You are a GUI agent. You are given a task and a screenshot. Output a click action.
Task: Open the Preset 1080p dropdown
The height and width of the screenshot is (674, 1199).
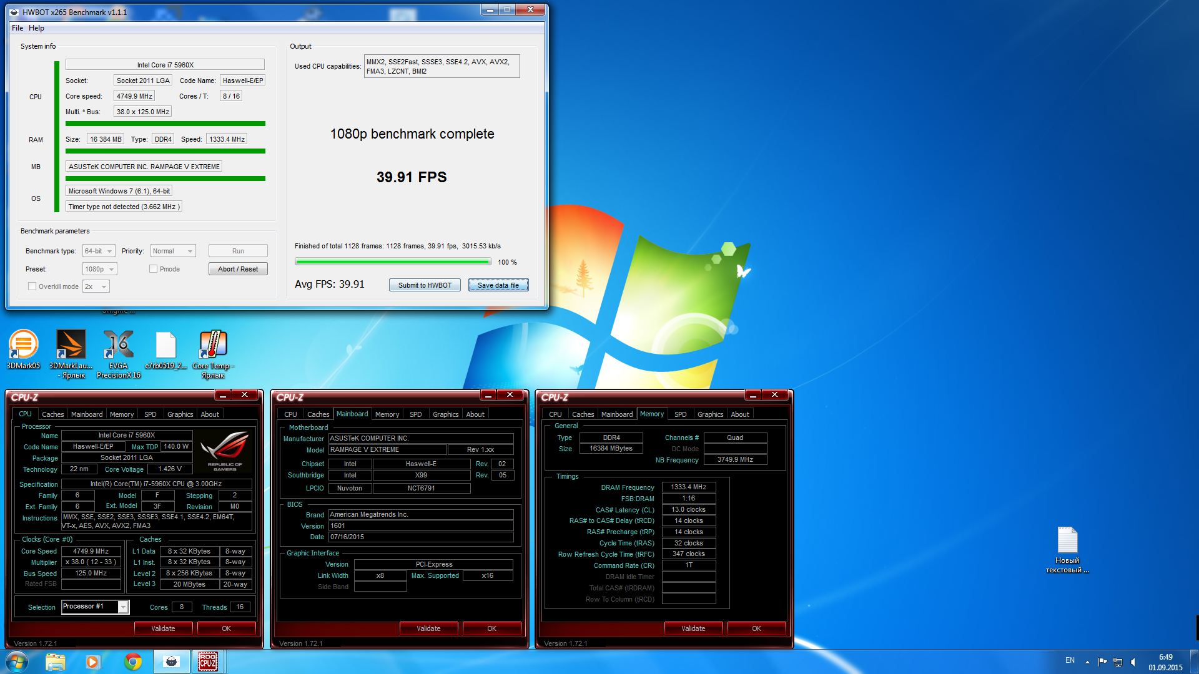tap(99, 269)
